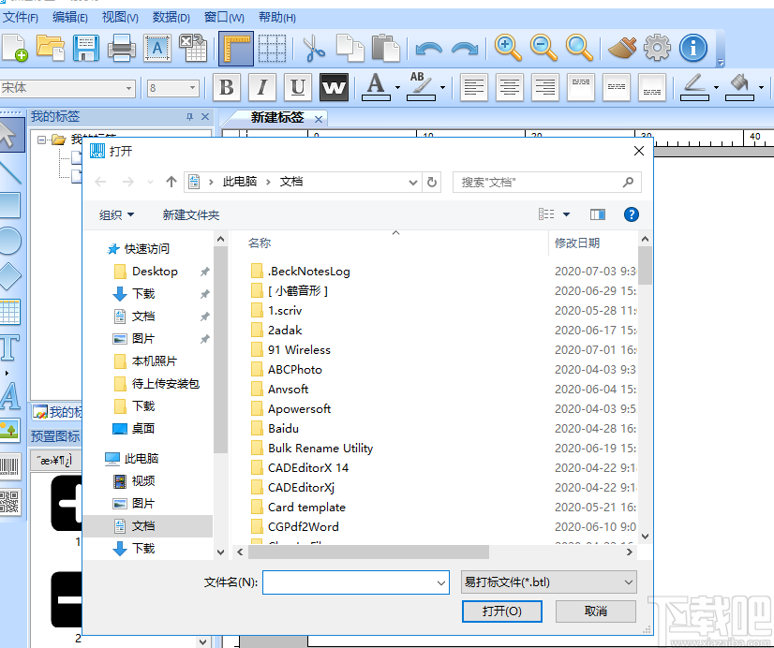Expand address bar path history dropdown

coord(413,182)
